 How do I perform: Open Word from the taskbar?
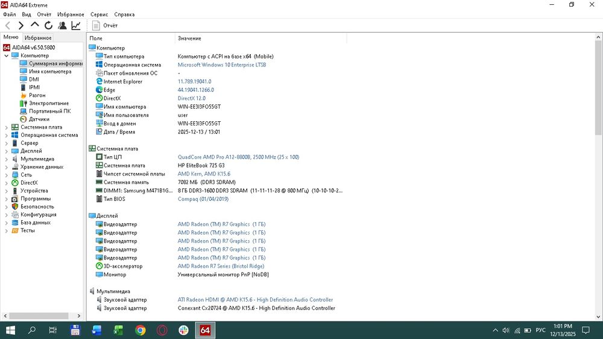96,330
